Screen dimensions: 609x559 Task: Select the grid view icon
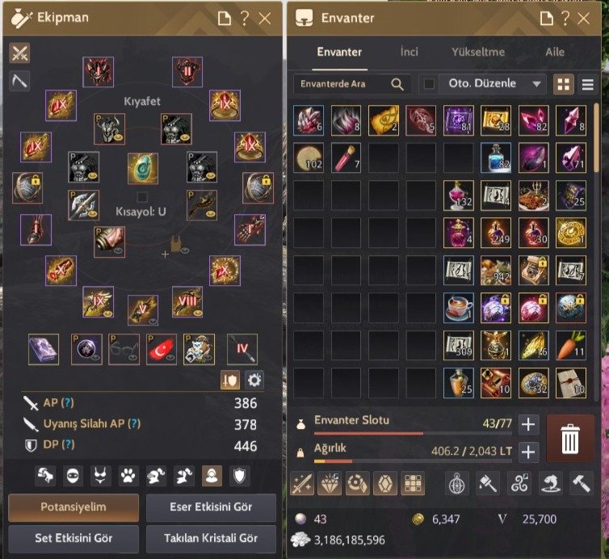563,84
